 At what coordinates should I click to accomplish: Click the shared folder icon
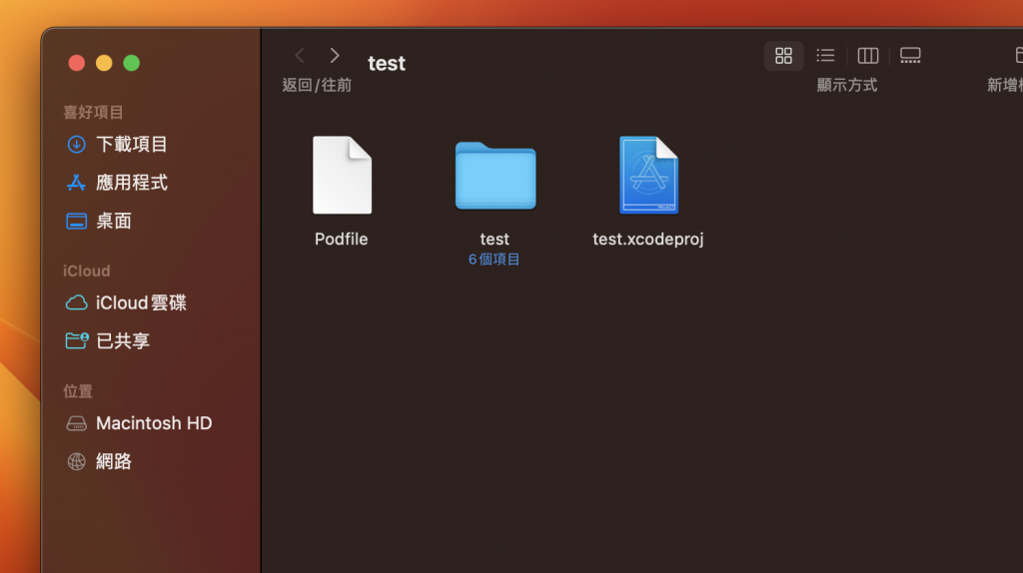(x=77, y=340)
